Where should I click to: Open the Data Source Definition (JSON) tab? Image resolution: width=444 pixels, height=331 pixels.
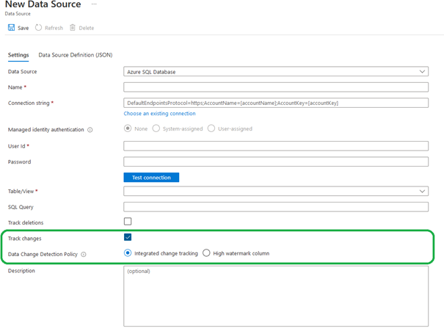pyautogui.click(x=75, y=55)
